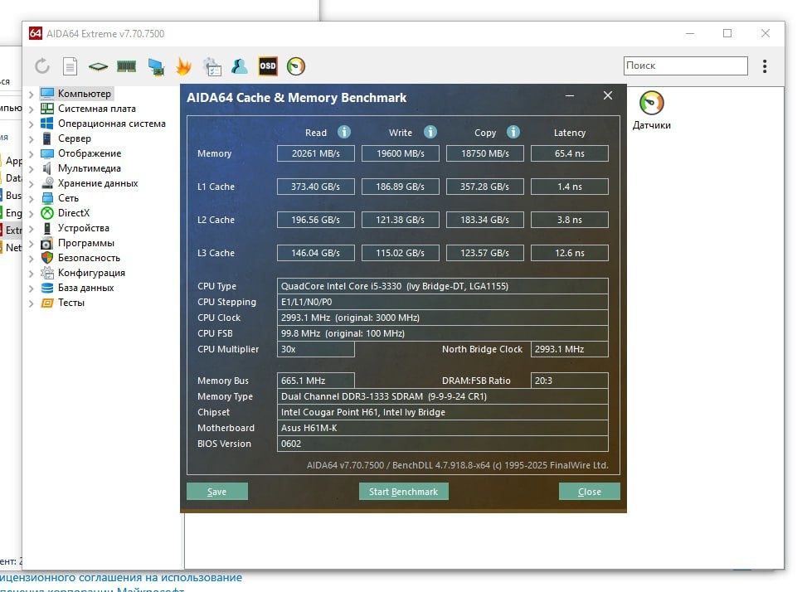Select Программы in the tree
This screenshot has width=802, height=592.
coord(86,243)
